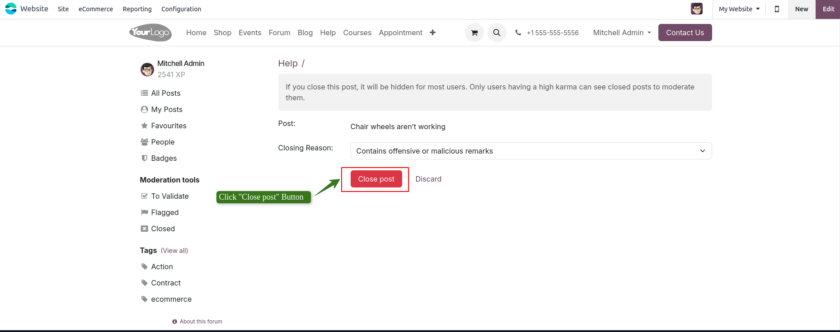840x332 pixels.
Task: Expand the Mitchell Admin user menu
Action: point(622,33)
